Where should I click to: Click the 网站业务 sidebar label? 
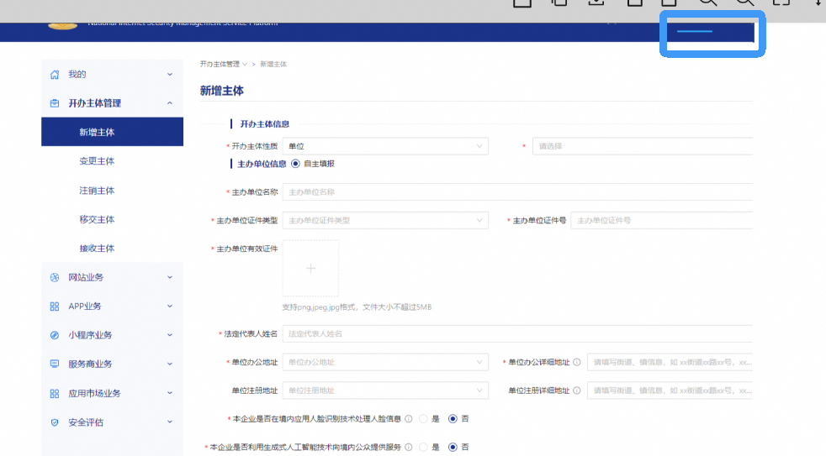click(x=86, y=277)
